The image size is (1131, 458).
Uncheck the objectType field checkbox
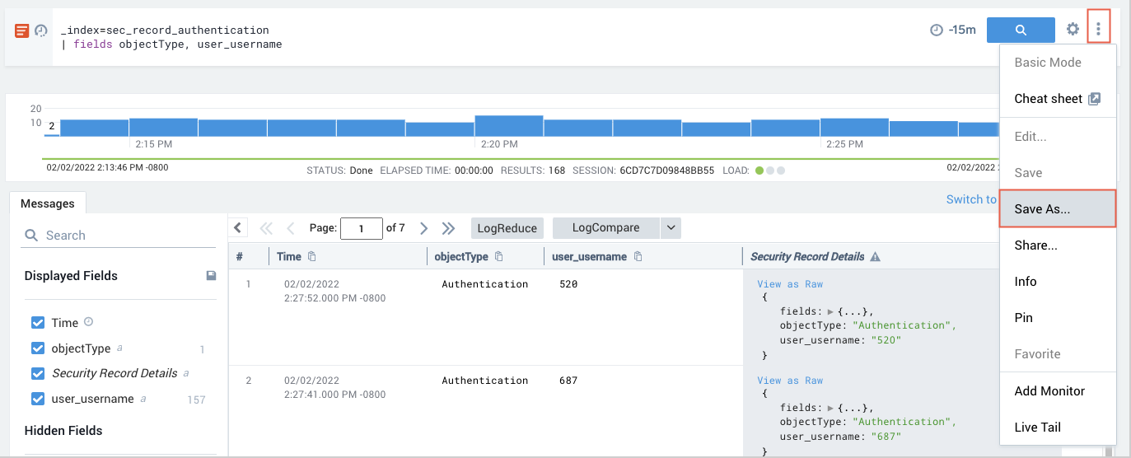pyautogui.click(x=38, y=348)
